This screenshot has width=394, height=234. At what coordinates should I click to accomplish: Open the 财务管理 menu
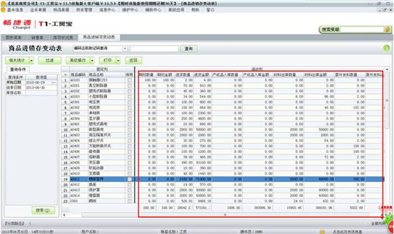point(84,10)
